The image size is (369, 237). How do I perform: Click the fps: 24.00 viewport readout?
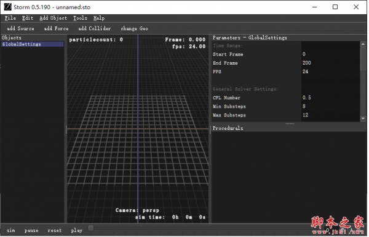pos(189,46)
